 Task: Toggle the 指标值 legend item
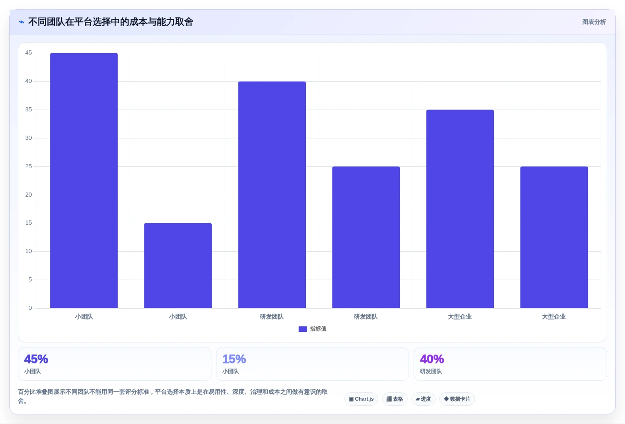tap(312, 329)
